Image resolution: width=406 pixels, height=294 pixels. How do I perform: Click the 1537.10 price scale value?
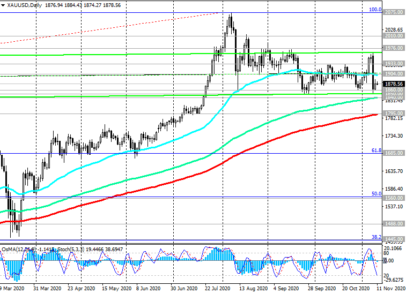tap(394, 206)
